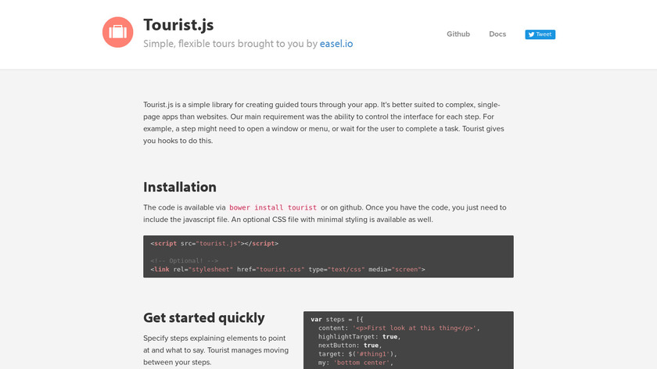Click the 'var steps = [{' code line
The image size is (657, 369).
(337, 319)
